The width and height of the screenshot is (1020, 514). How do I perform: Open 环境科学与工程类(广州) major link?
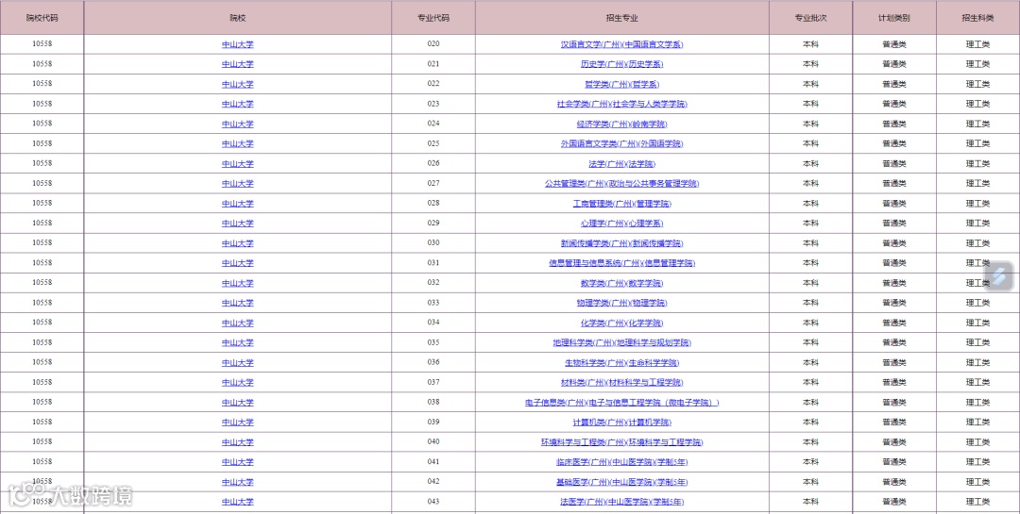(621, 442)
